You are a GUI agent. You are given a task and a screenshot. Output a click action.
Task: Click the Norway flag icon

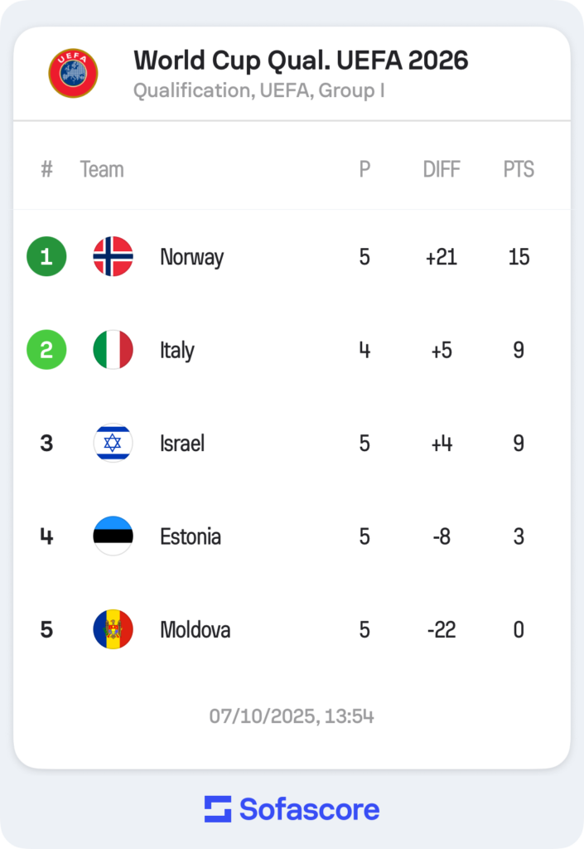pyautogui.click(x=113, y=257)
